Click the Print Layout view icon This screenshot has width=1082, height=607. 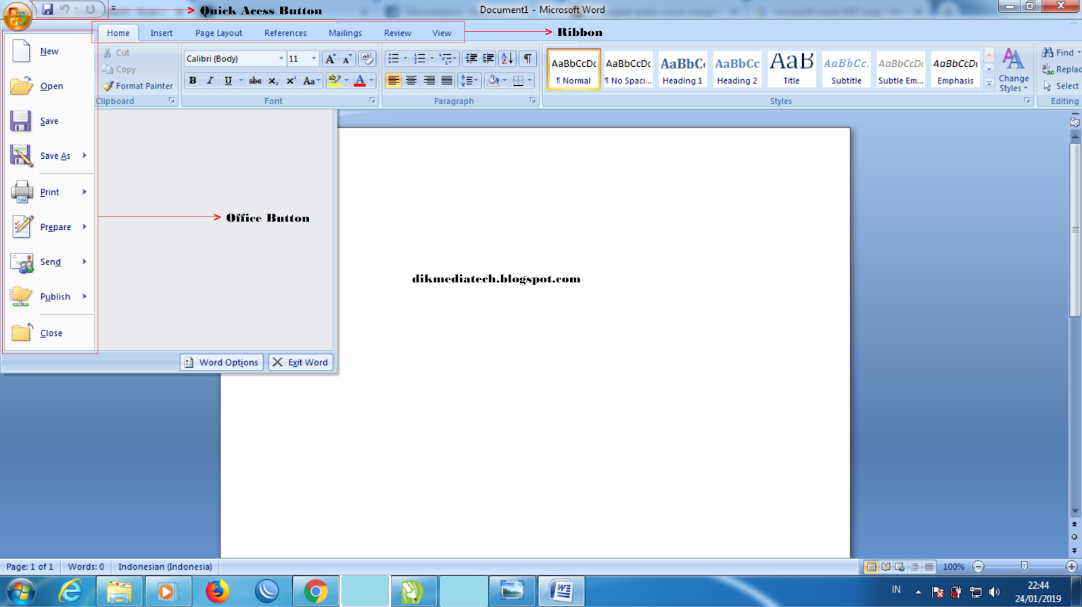pyautogui.click(x=871, y=566)
